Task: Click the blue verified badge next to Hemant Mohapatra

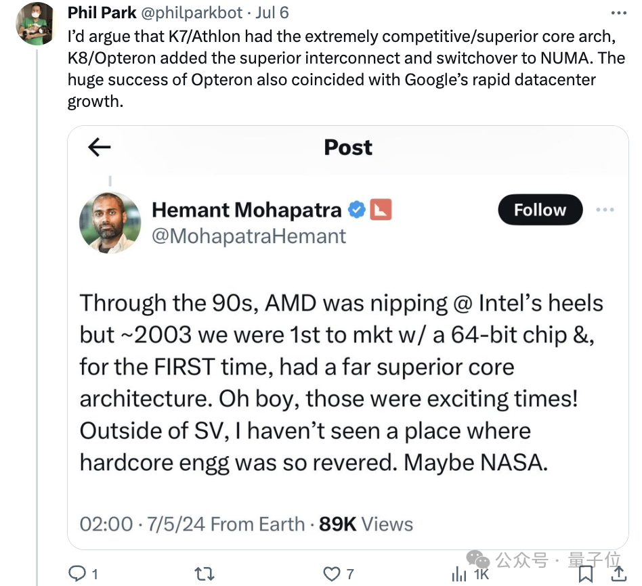Action: (357, 210)
